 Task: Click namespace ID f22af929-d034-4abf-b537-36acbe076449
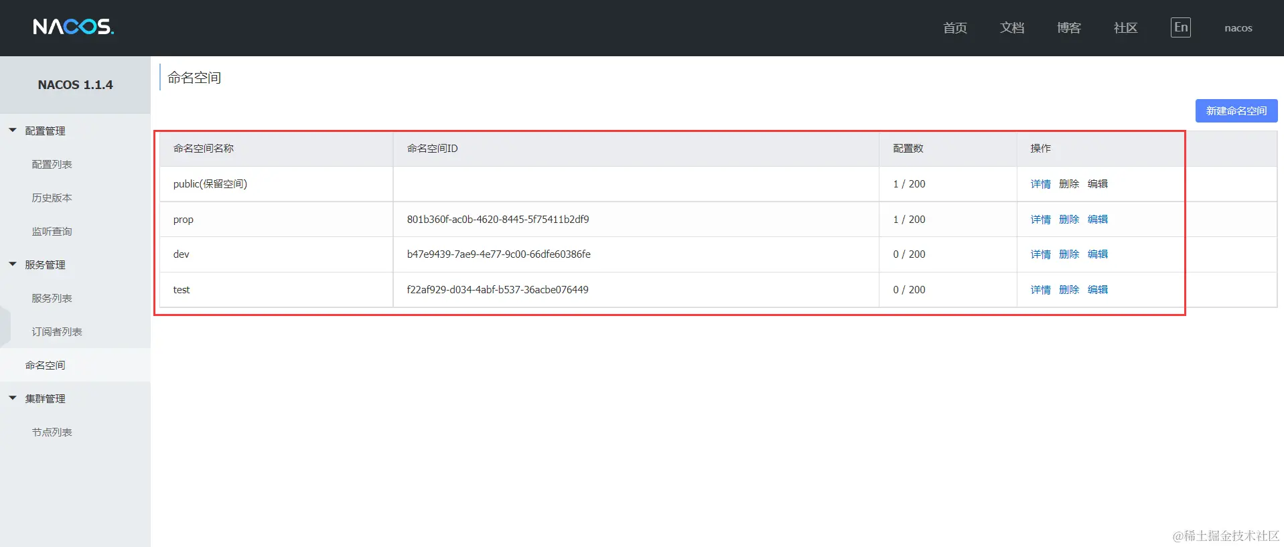pyautogui.click(x=498, y=290)
